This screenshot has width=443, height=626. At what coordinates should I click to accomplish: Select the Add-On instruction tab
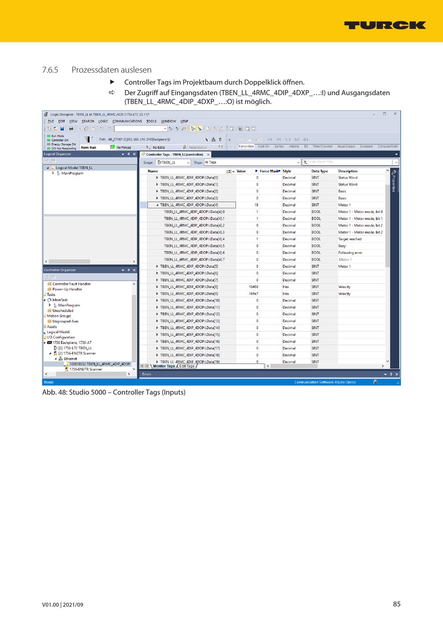[264, 146]
